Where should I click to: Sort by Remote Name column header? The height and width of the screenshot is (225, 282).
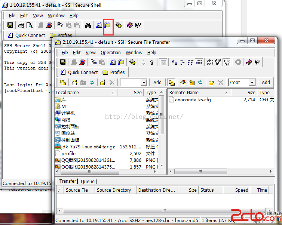[x=199, y=93]
